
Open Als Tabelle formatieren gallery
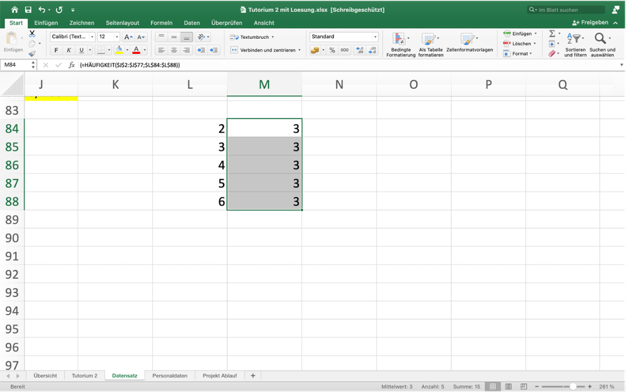[x=430, y=44]
